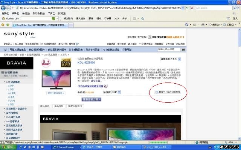
Task: Click the KDL-52Z5500 TV product image
Action: [56, 79]
